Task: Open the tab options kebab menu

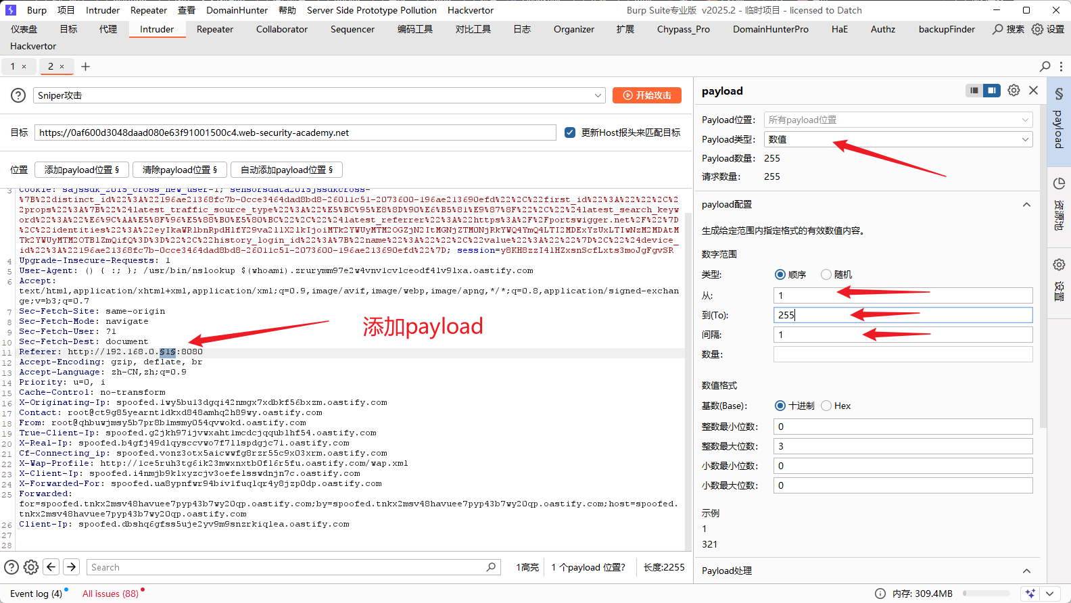Action: tap(1061, 66)
